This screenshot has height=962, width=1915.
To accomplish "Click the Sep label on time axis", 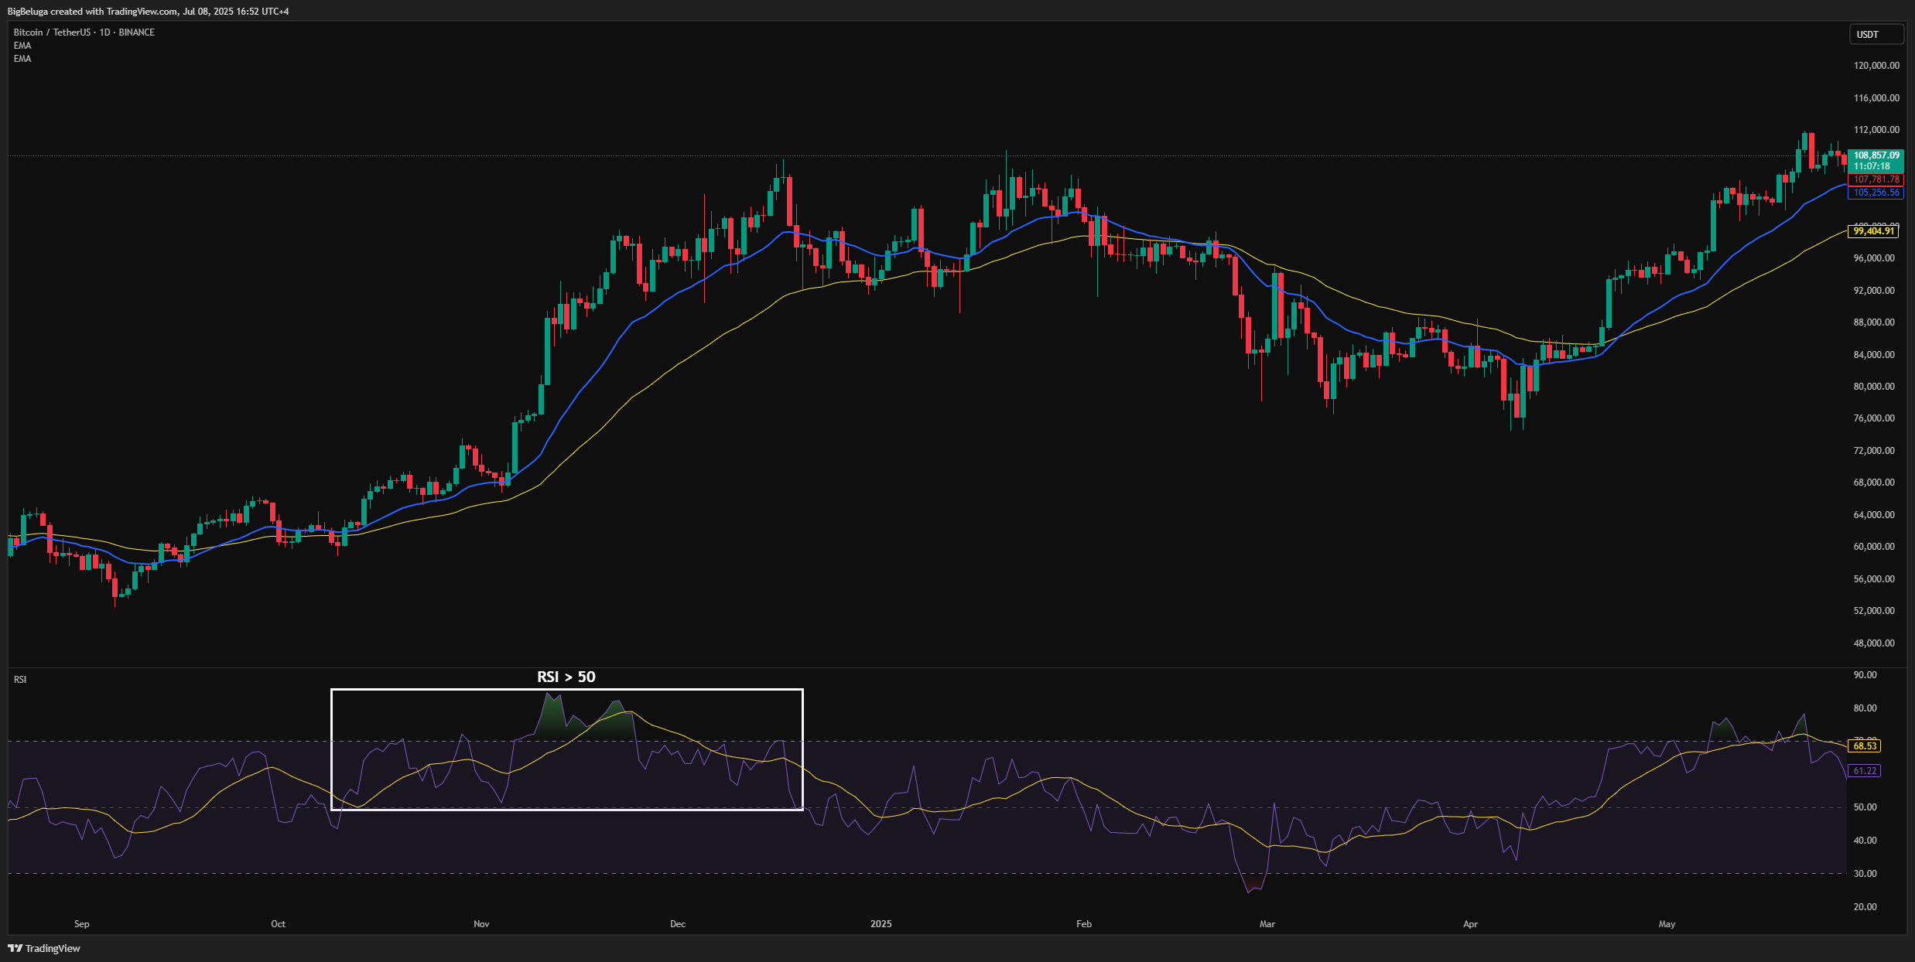I will click(x=82, y=924).
